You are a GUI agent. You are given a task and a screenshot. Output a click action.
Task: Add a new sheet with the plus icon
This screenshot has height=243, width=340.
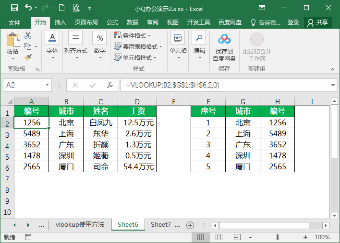[190, 225]
